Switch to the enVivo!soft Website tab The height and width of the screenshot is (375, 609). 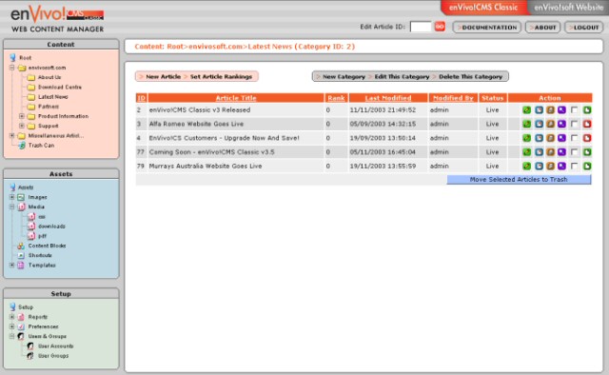pos(568,8)
